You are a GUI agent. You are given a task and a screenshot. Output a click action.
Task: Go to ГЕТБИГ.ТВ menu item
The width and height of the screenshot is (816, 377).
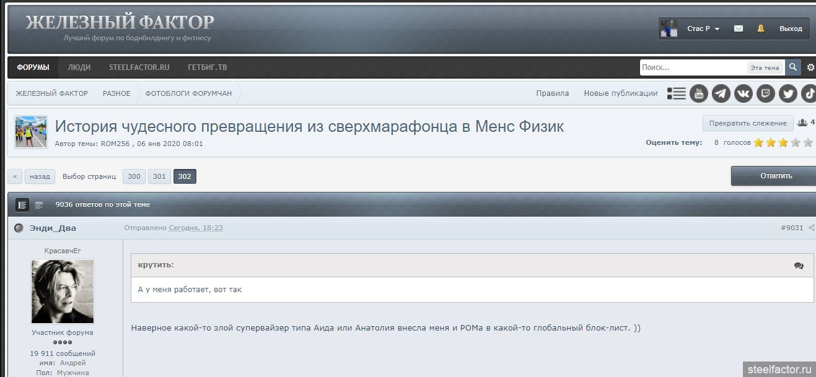(207, 67)
